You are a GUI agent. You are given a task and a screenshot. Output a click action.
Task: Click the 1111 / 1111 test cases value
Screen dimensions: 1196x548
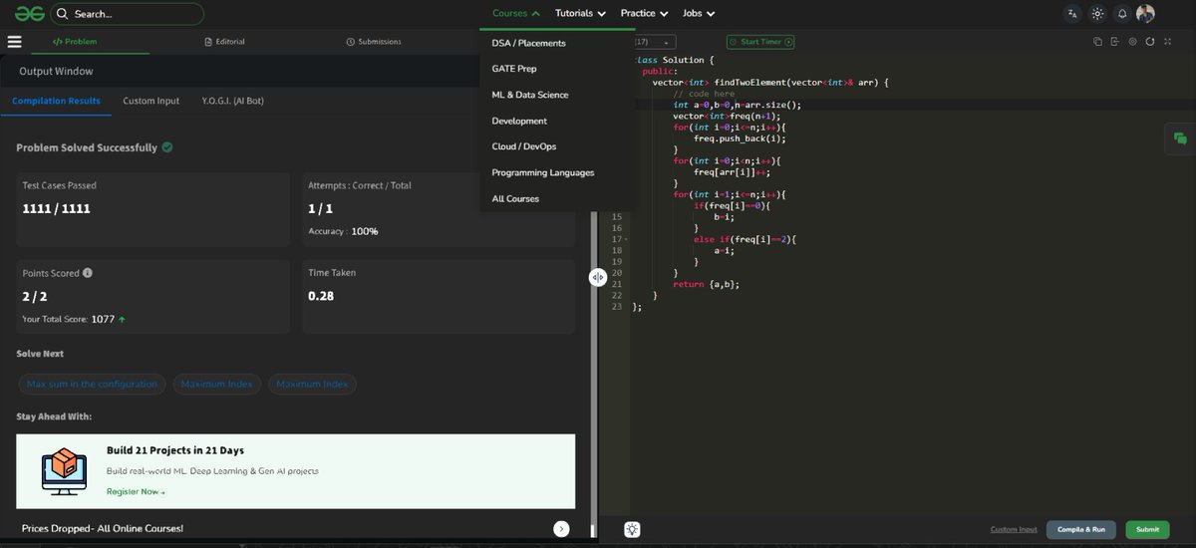pyautogui.click(x=56, y=209)
